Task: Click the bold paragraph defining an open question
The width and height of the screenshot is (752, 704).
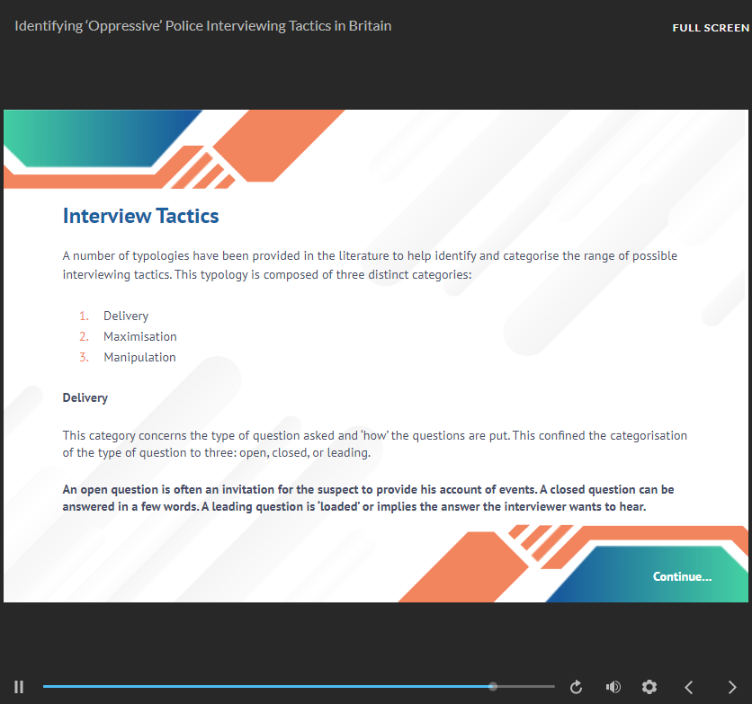Action: coord(367,499)
